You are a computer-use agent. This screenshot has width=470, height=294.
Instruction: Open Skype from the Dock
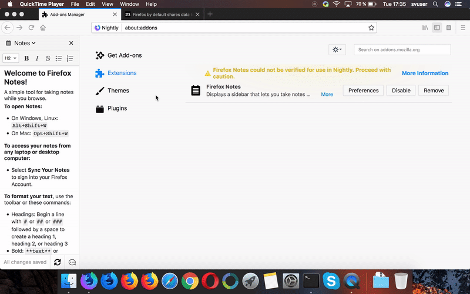point(331,282)
